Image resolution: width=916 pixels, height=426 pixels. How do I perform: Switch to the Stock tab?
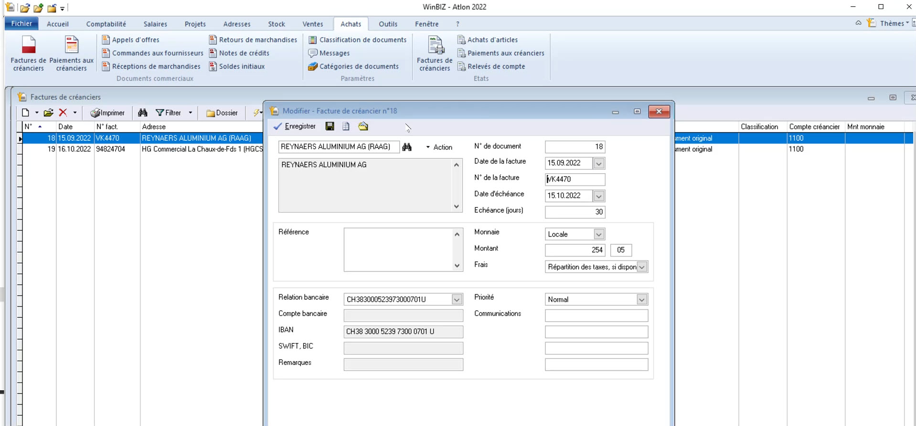(x=277, y=24)
